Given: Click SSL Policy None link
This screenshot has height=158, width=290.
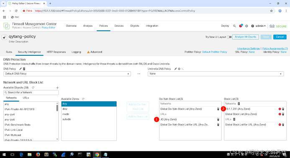Looking at the screenshot, I should [252, 52].
